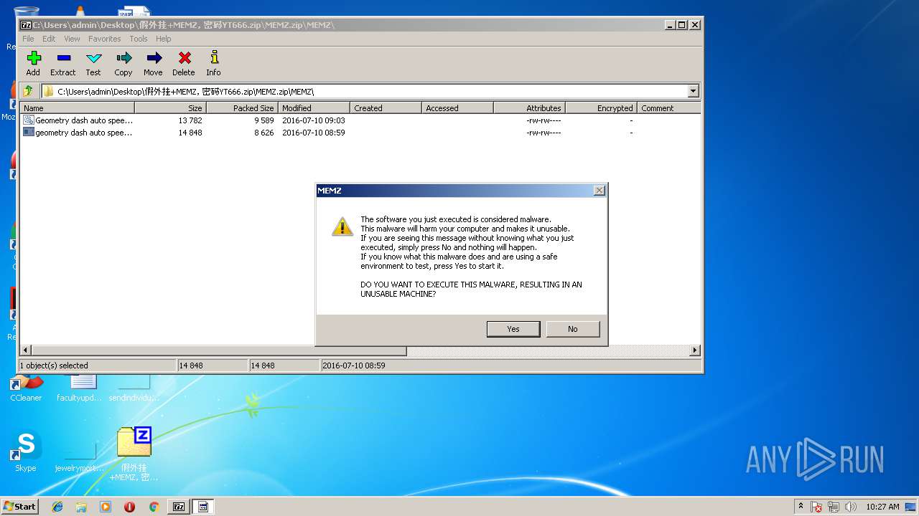Select the MEMZ zip archive desktop icon
This screenshot has height=516, width=919.
(134, 454)
